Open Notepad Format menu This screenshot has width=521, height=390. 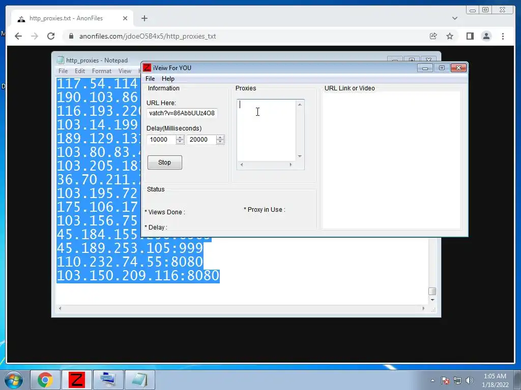coord(102,71)
